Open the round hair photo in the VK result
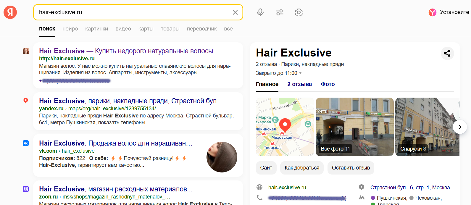The height and width of the screenshot is (205, 471). pos(222,157)
